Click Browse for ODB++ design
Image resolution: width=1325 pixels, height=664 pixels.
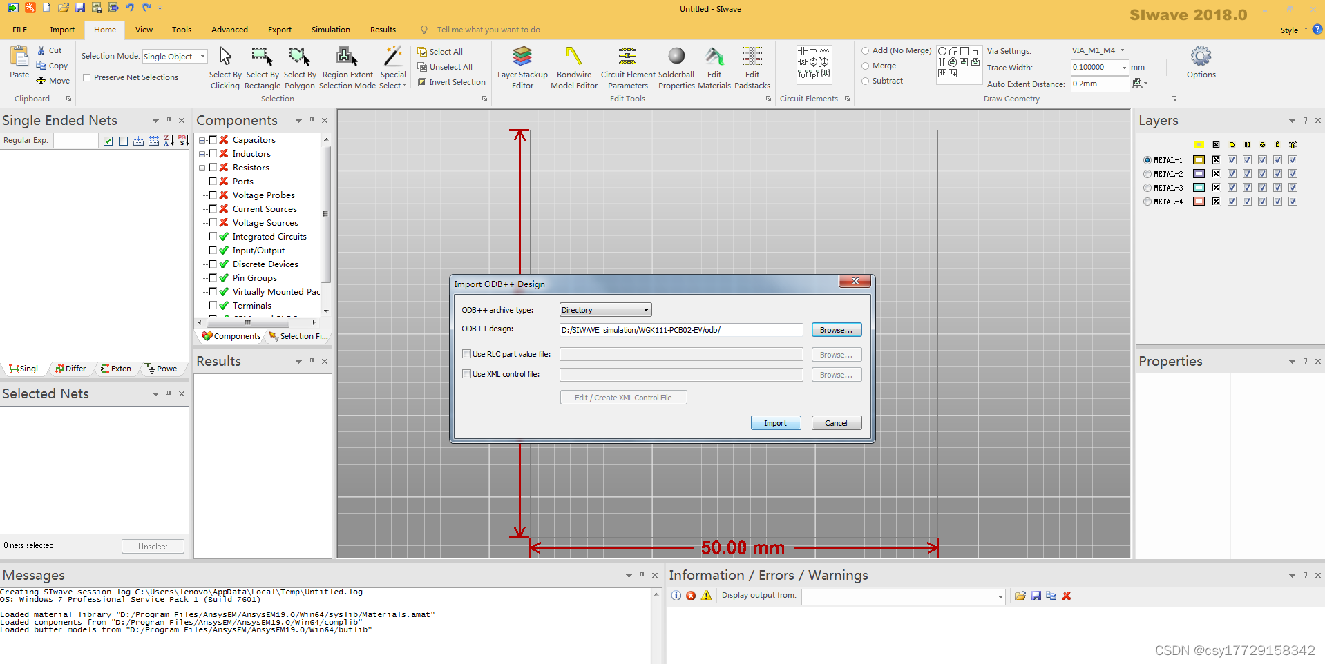pyautogui.click(x=836, y=330)
